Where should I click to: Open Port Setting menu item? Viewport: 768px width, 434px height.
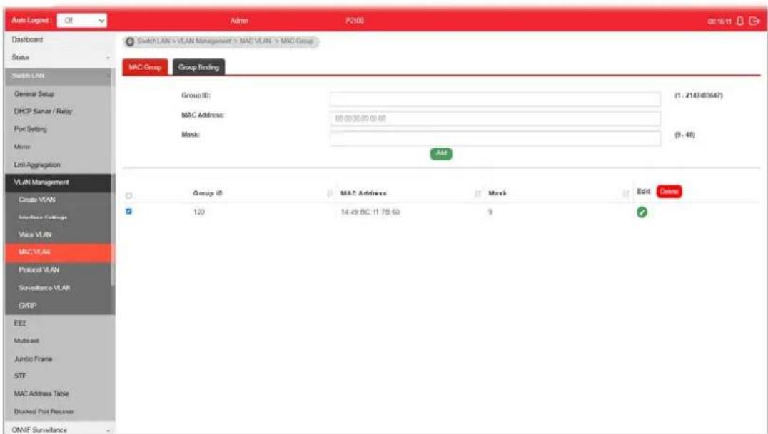31,129
